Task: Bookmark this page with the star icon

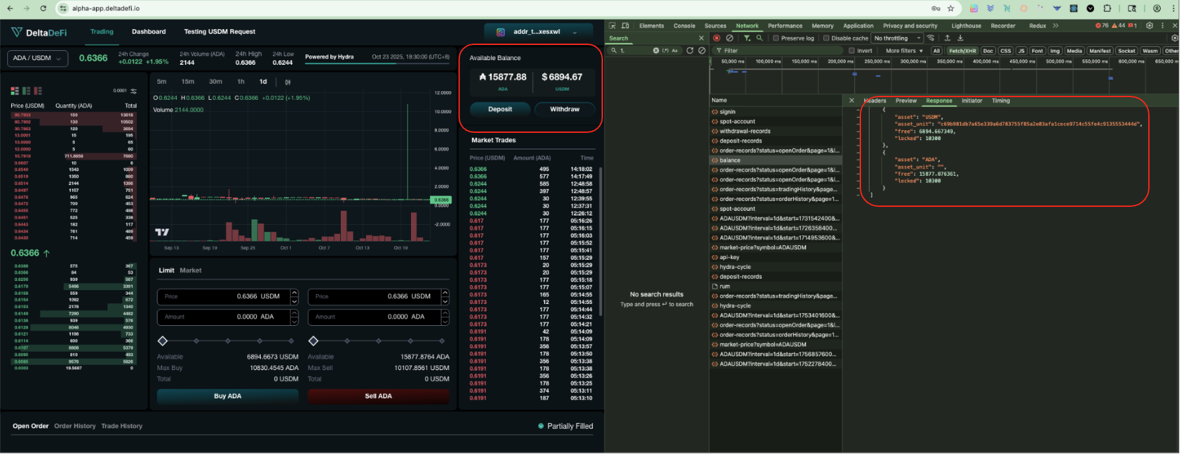Action: [x=951, y=9]
